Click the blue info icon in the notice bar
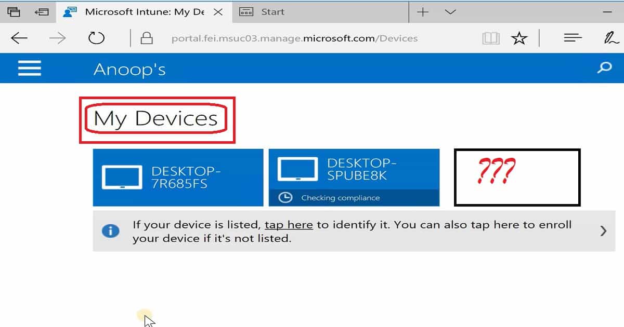Image resolution: width=624 pixels, height=327 pixels. point(110,231)
